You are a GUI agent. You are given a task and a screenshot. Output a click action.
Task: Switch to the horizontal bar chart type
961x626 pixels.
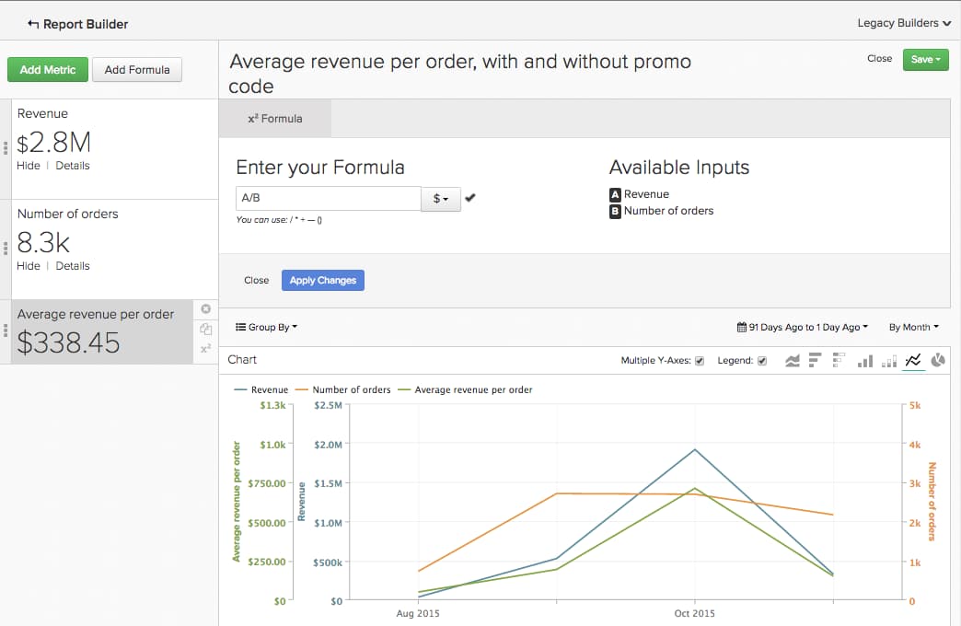816,360
